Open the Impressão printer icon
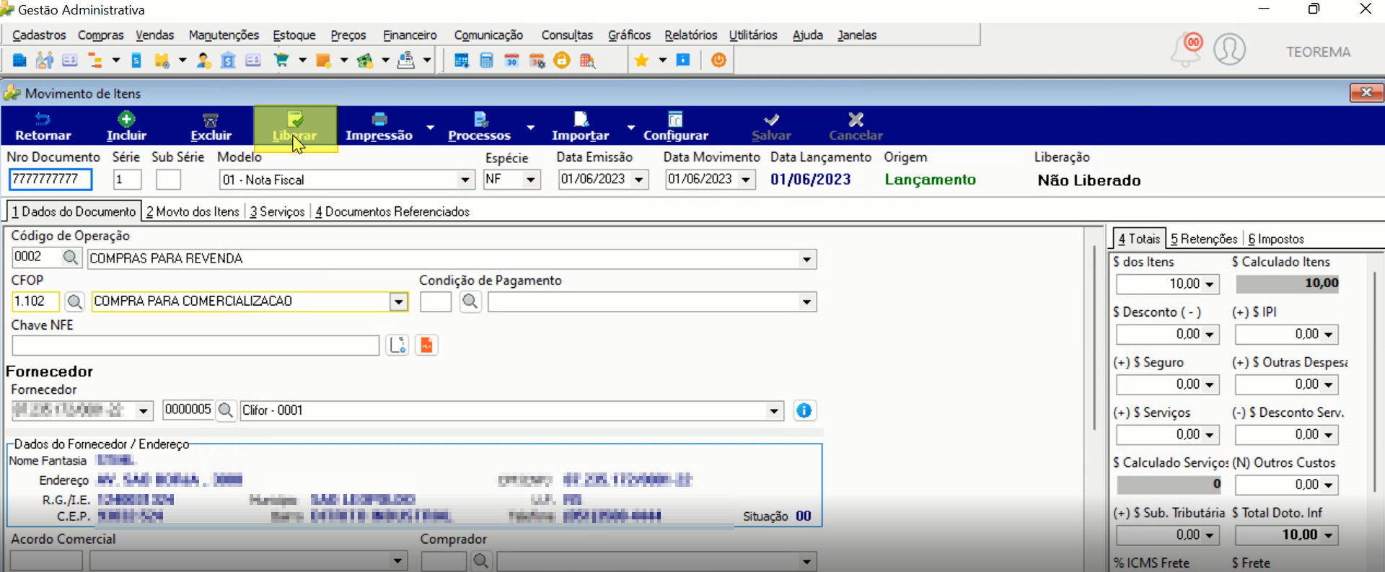The height and width of the screenshot is (572, 1385). tap(379, 119)
